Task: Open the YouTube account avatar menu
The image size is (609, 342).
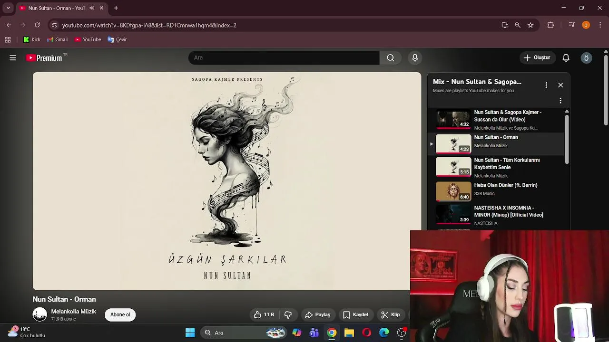Action: 586,58
